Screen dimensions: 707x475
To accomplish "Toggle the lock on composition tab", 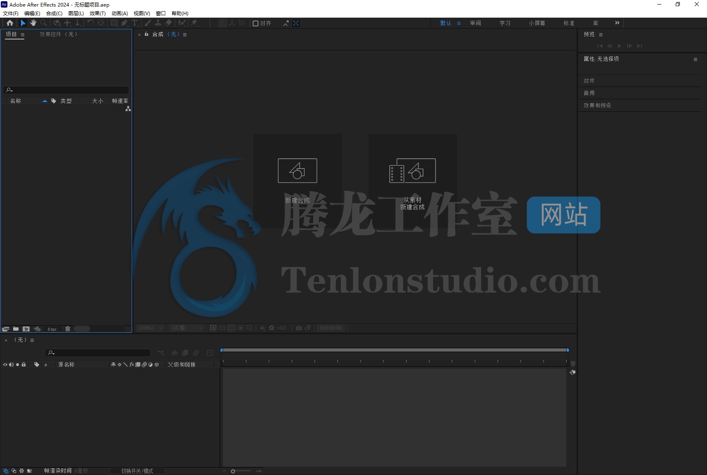I will (x=147, y=34).
